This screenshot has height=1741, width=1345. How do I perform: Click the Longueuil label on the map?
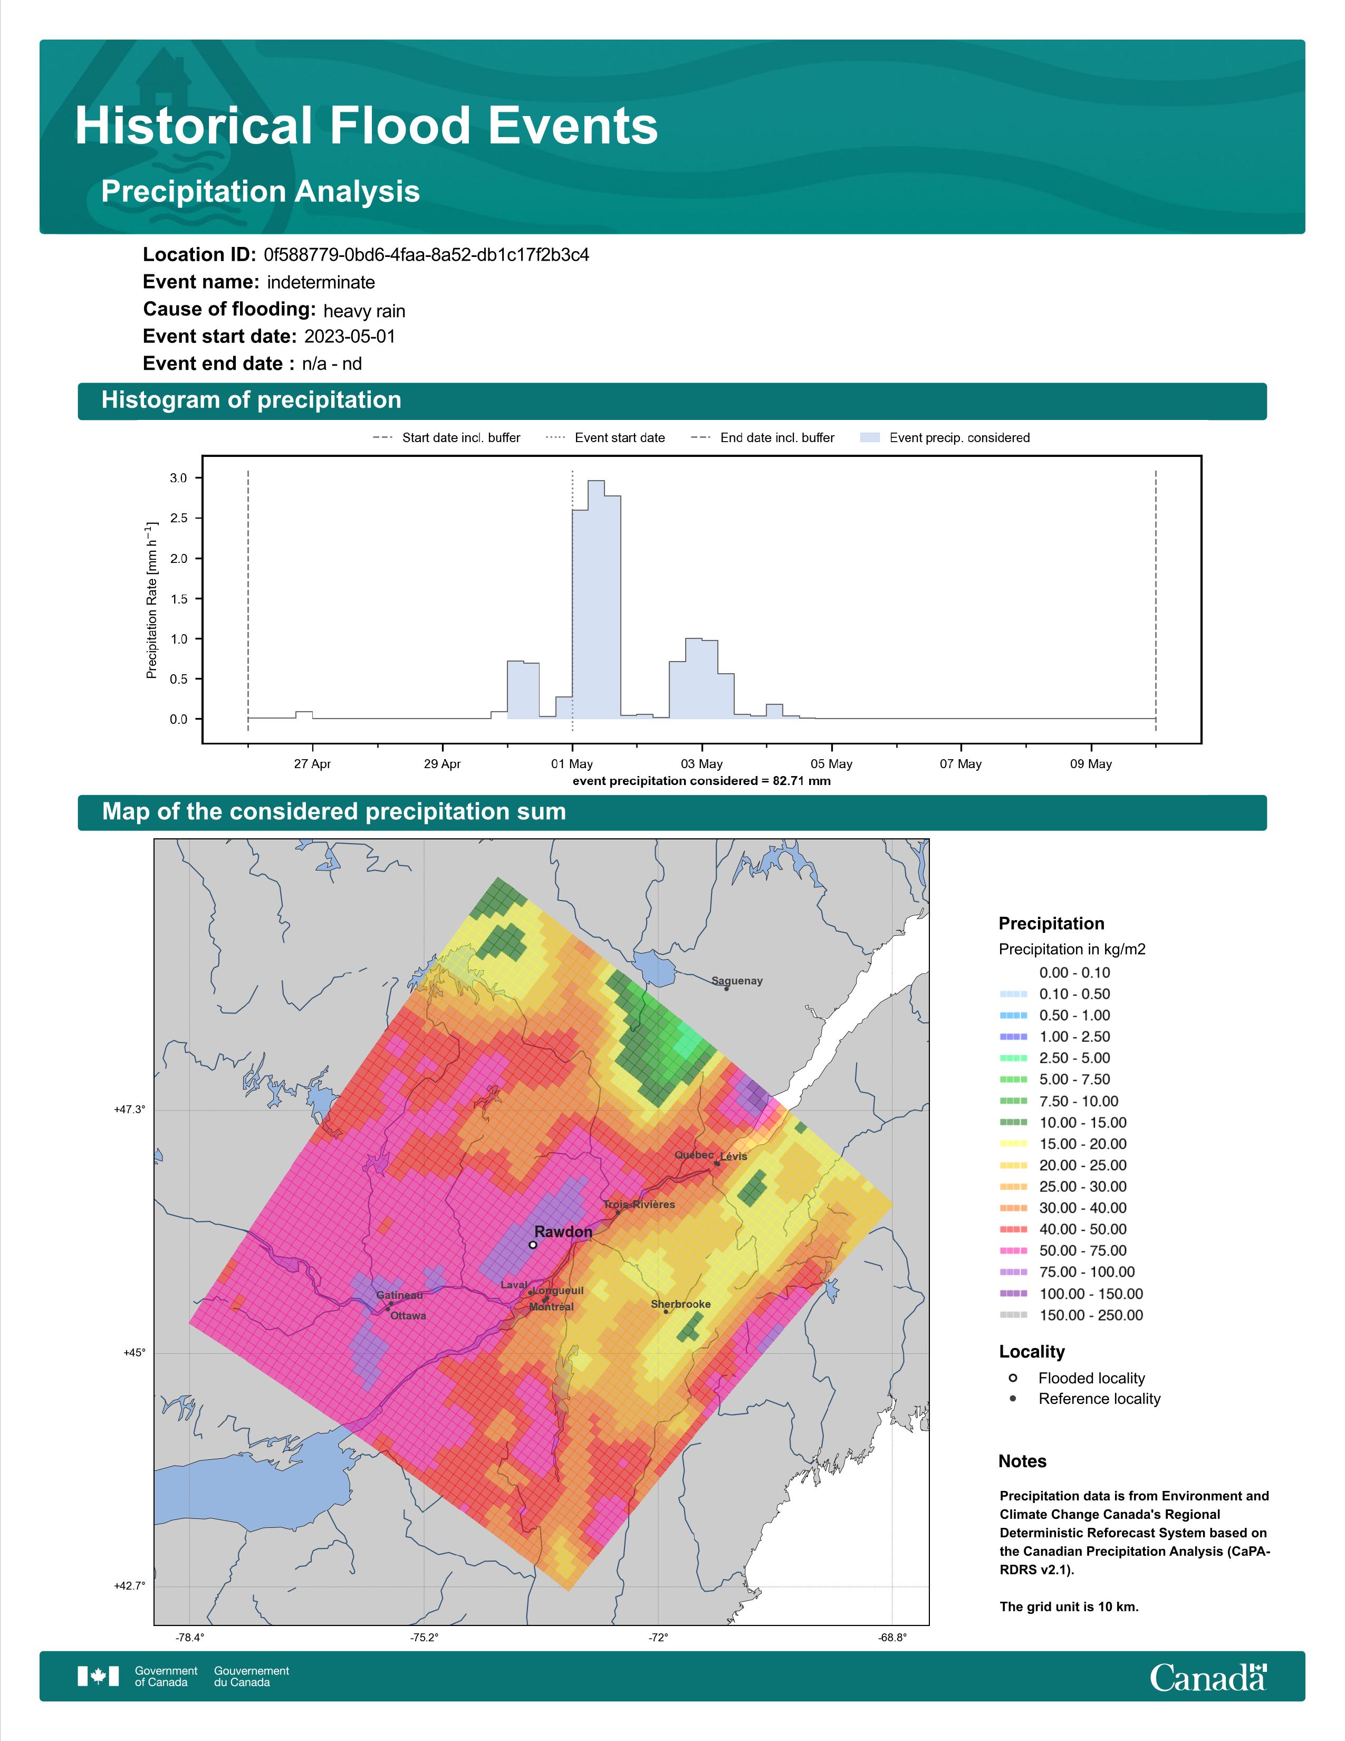point(558,1290)
